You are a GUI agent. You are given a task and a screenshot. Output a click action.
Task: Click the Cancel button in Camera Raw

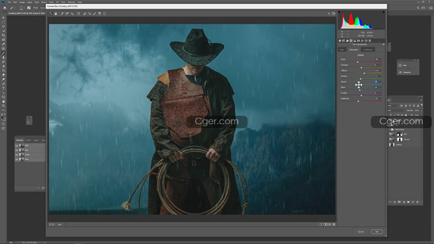coord(361,232)
